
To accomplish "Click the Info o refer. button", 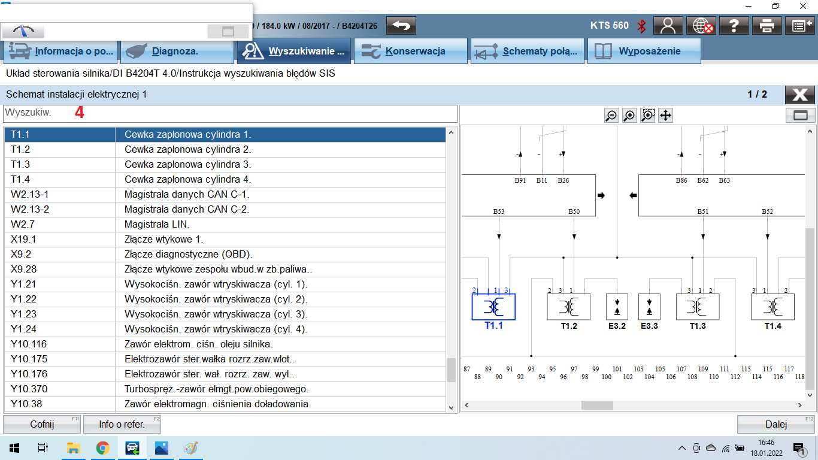I will click(122, 424).
